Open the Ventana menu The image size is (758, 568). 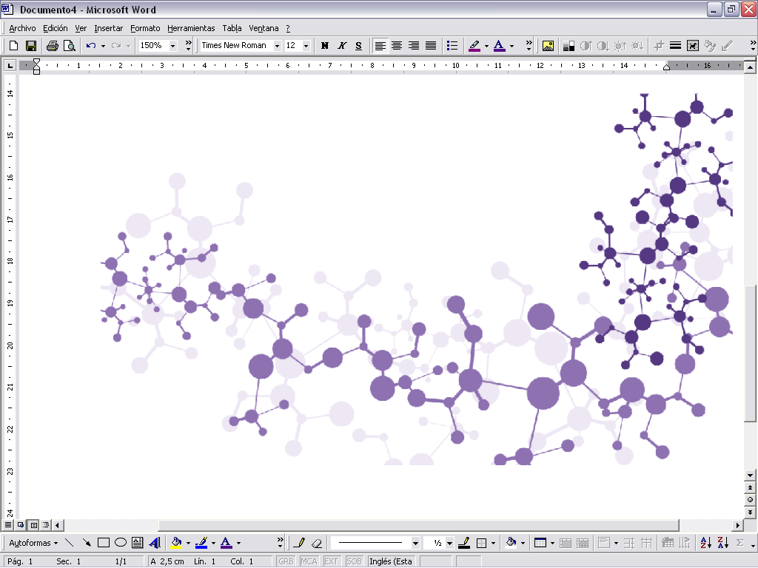point(264,29)
